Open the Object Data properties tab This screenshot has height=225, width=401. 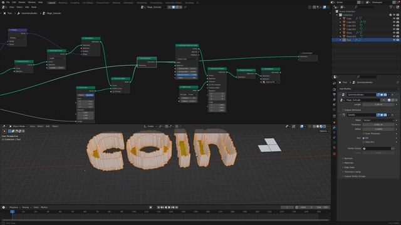(x=334, y=142)
